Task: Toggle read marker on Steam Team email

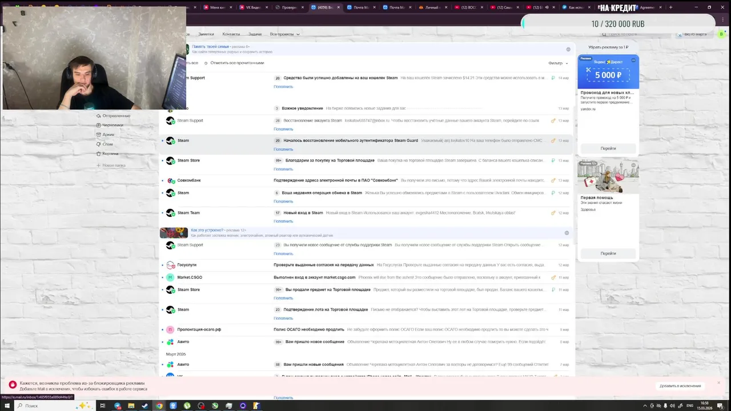Action: point(162,213)
